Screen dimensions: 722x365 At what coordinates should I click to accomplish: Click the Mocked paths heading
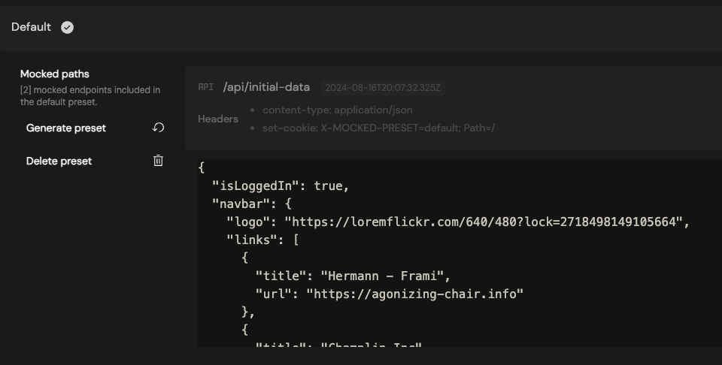click(x=55, y=74)
